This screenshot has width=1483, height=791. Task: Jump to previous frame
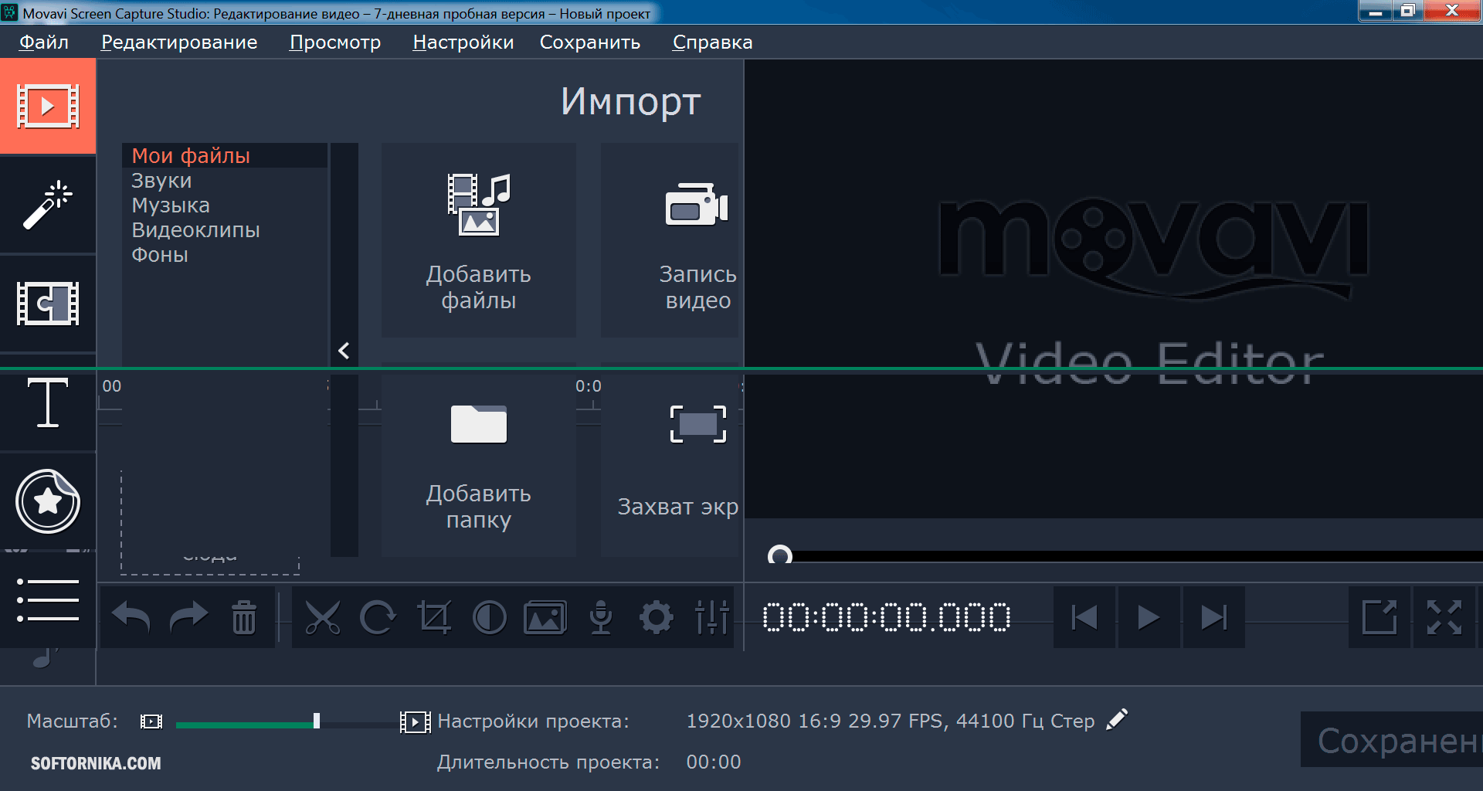pos(1084,617)
